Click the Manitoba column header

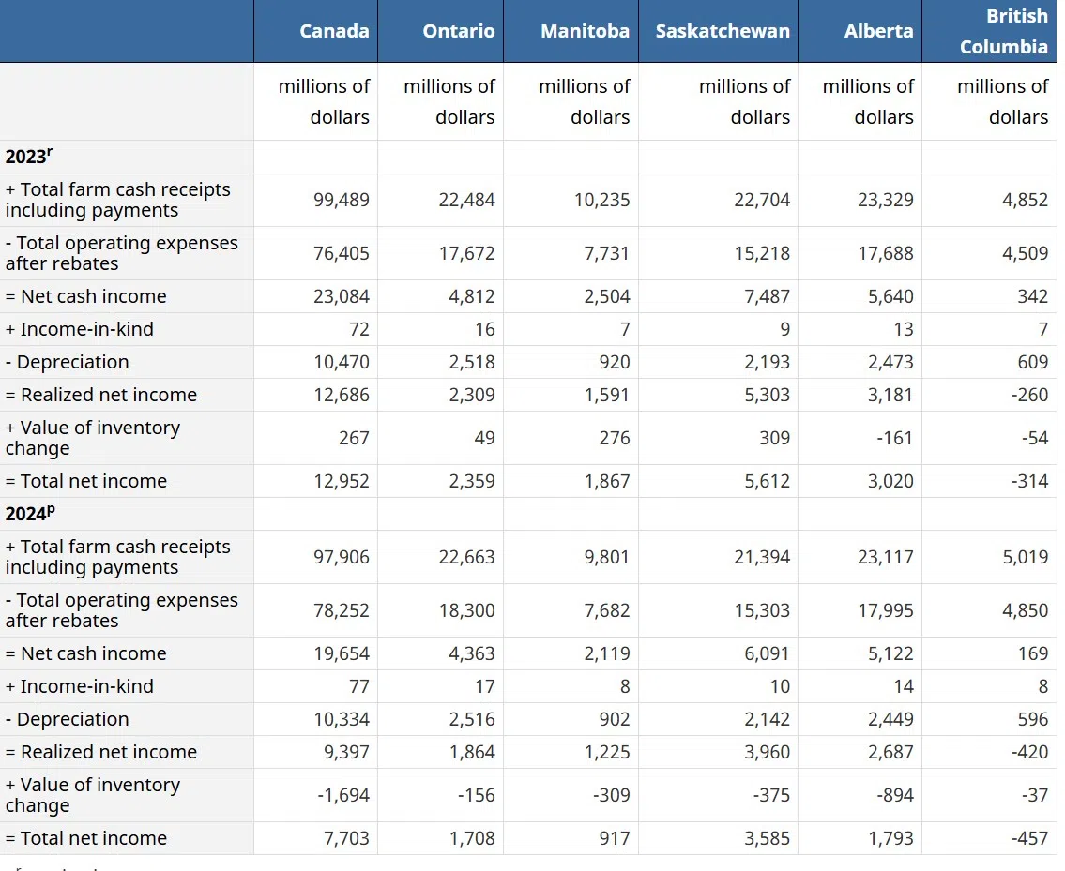585,31
